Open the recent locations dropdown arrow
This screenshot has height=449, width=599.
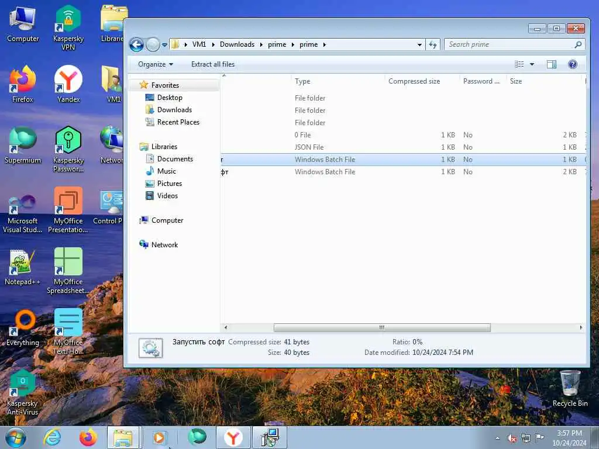click(x=164, y=44)
